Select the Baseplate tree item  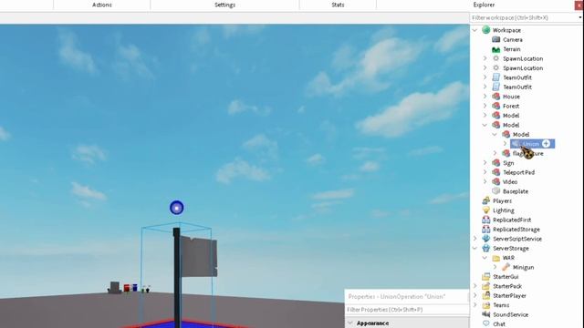point(516,191)
